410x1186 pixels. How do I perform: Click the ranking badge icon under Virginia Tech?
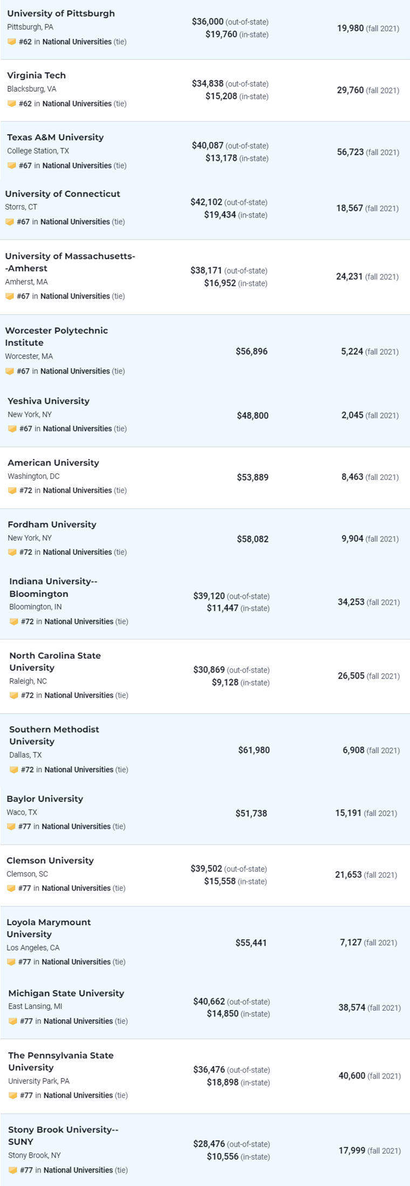coord(12,104)
